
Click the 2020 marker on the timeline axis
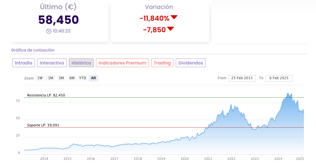pyautogui.click(x=184, y=159)
